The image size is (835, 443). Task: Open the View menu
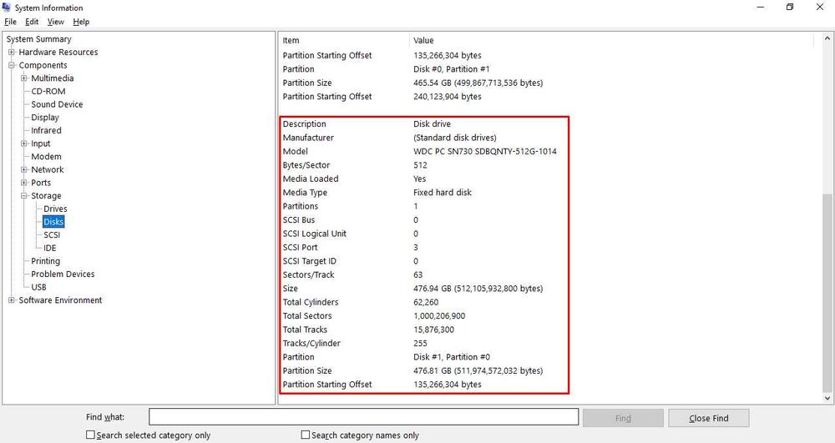[55, 22]
